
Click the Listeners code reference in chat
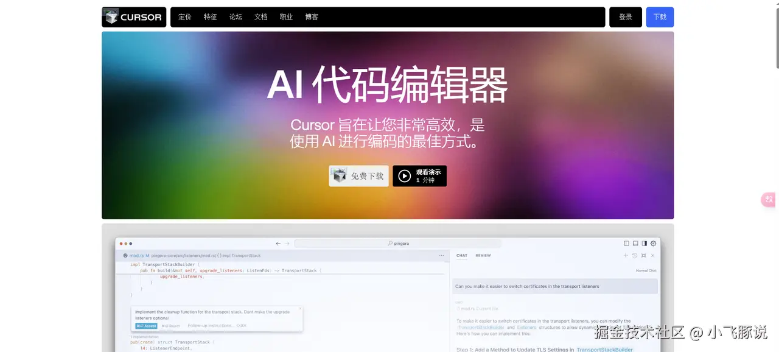[x=527, y=328]
